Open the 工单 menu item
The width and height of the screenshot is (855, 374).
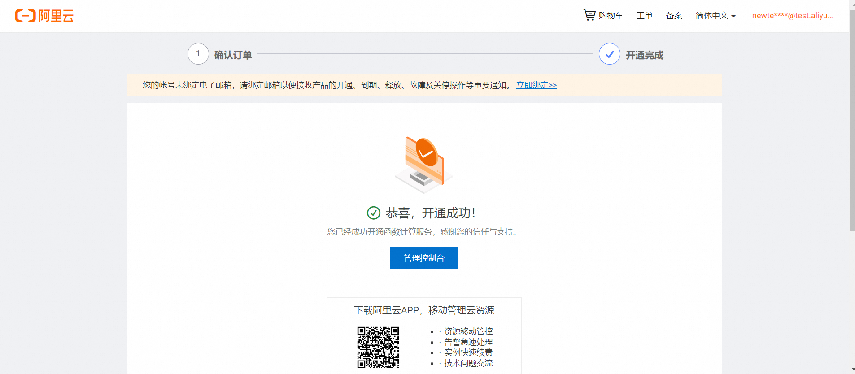tap(645, 16)
